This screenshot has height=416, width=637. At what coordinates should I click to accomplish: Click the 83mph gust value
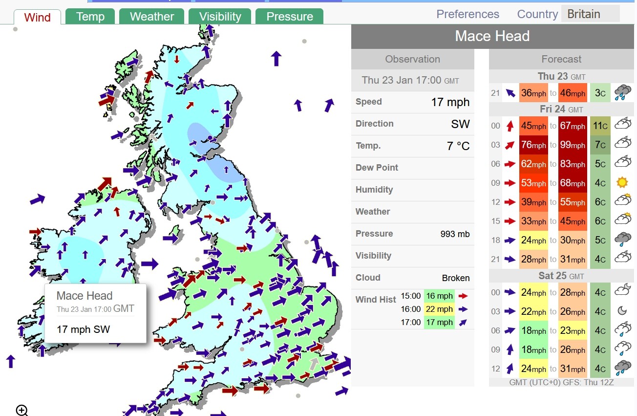(573, 164)
